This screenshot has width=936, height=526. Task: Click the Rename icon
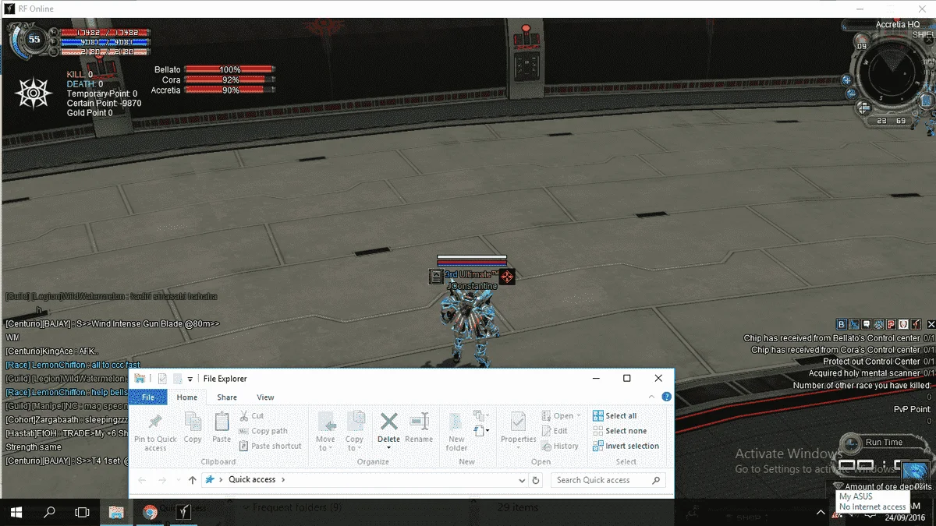coord(419,422)
